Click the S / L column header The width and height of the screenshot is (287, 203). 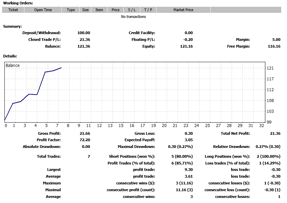[x=132, y=10]
